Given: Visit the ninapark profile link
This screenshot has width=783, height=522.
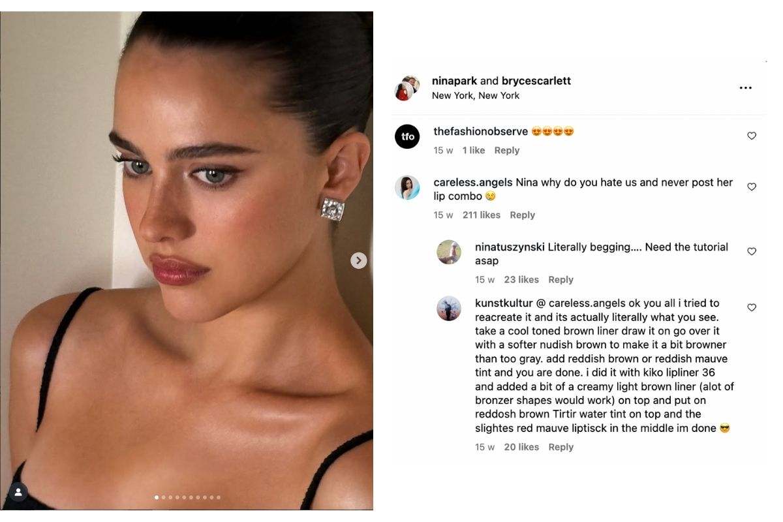Looking at the screenshot, I should (x=454, y=81).
